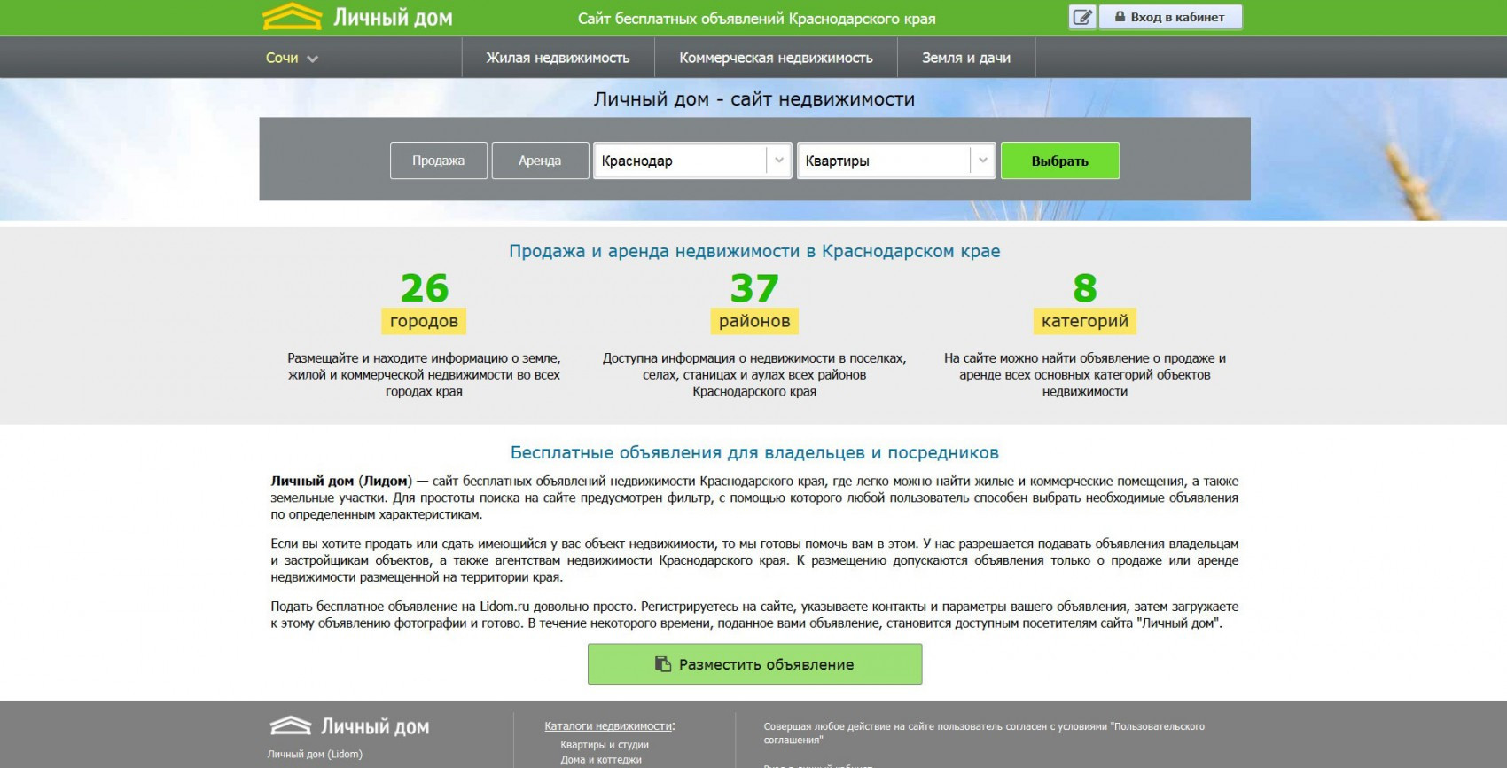Open the 'Жилая недвижимость' menu
This screenshot has width=1507, height=768.
pos(558,58)
